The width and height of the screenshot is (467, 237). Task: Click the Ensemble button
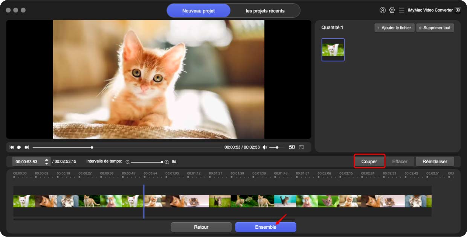click(x=266, y=227)
